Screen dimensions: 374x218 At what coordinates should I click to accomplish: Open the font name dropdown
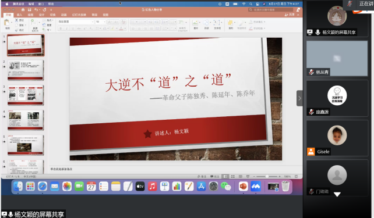[x=76, y=22]
